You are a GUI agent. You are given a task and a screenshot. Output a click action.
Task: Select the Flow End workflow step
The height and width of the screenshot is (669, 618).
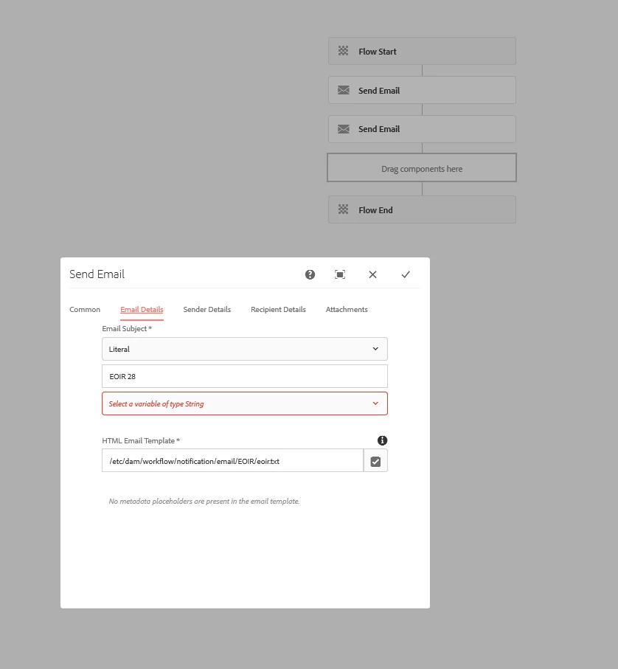point(422,209)
